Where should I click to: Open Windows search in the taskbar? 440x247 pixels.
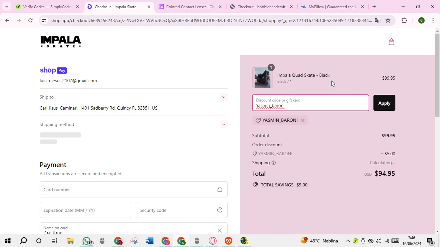tap(23, 241)
